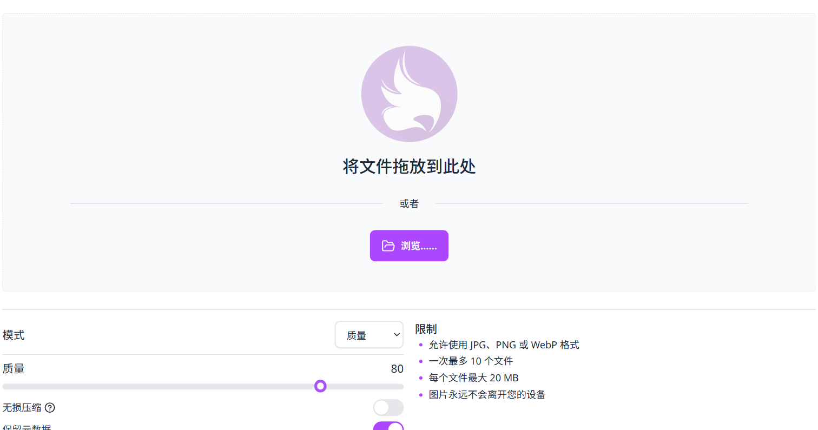Viewport: 818px width, 430px height.
Task: Click the 图片永远不会离开您的设备 line
Action: point(487,395)
